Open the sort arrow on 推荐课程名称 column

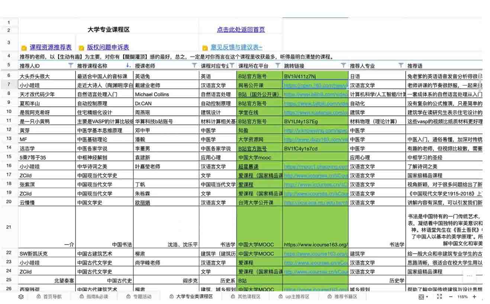[128, 65]
